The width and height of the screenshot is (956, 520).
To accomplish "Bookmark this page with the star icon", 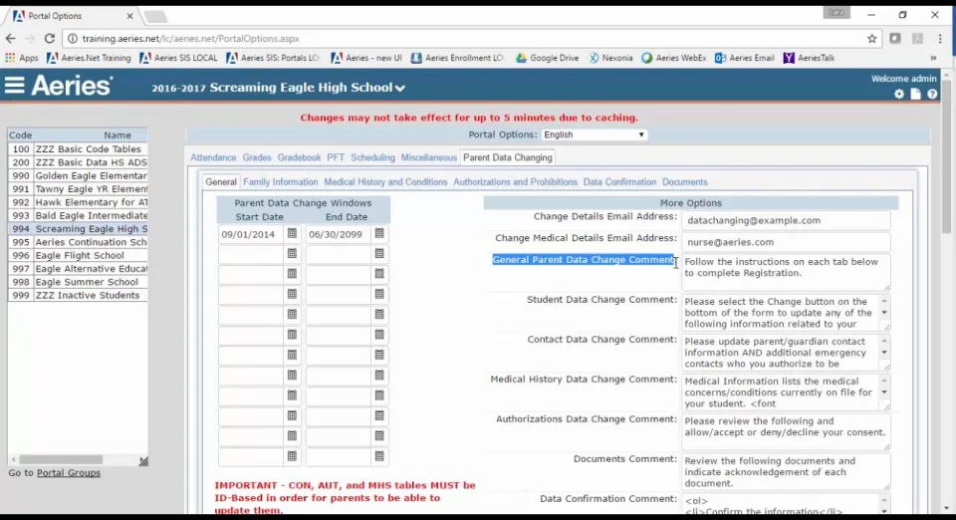I will pyautogui.click(x=872, y=39).
